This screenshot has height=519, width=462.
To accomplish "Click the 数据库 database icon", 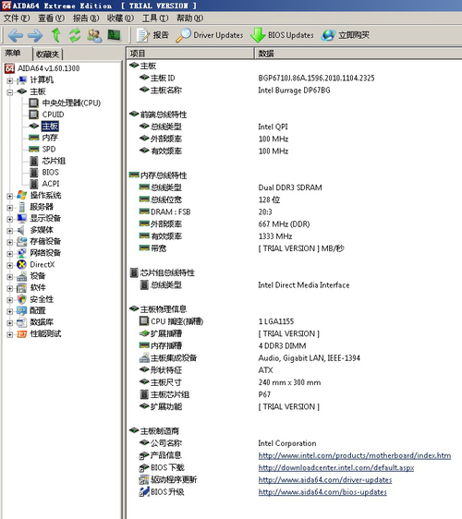I will click(22, 322).
